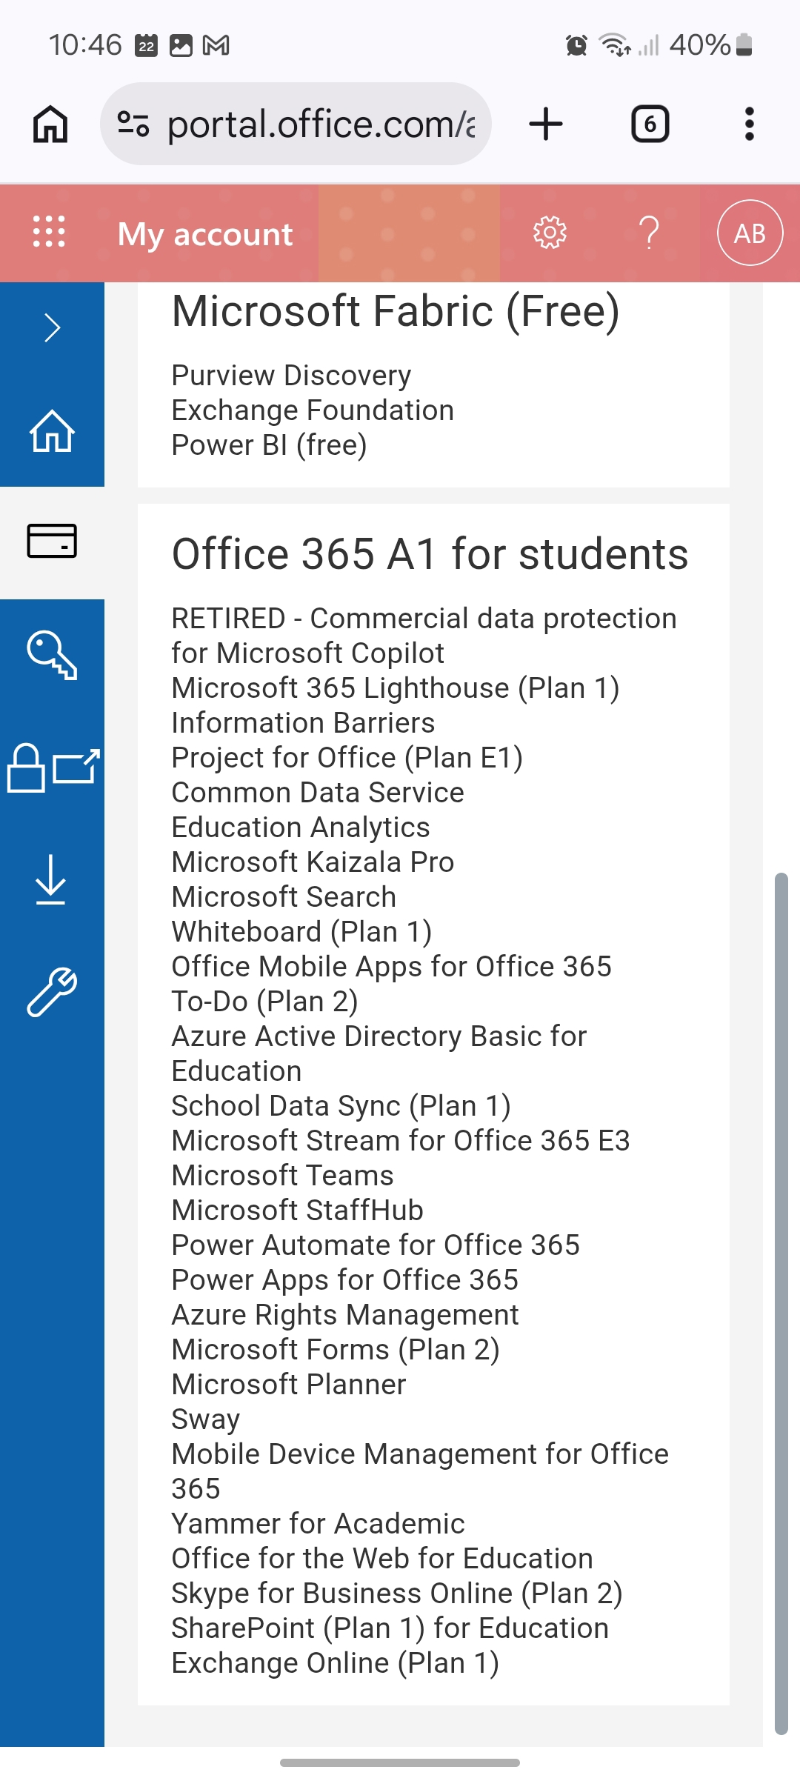Click Power Automate for Office 365
Viewport: 800px width, 1778px height.
point(376,1245)
